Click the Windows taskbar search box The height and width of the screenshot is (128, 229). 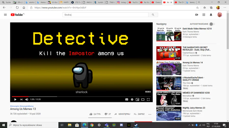33,125
